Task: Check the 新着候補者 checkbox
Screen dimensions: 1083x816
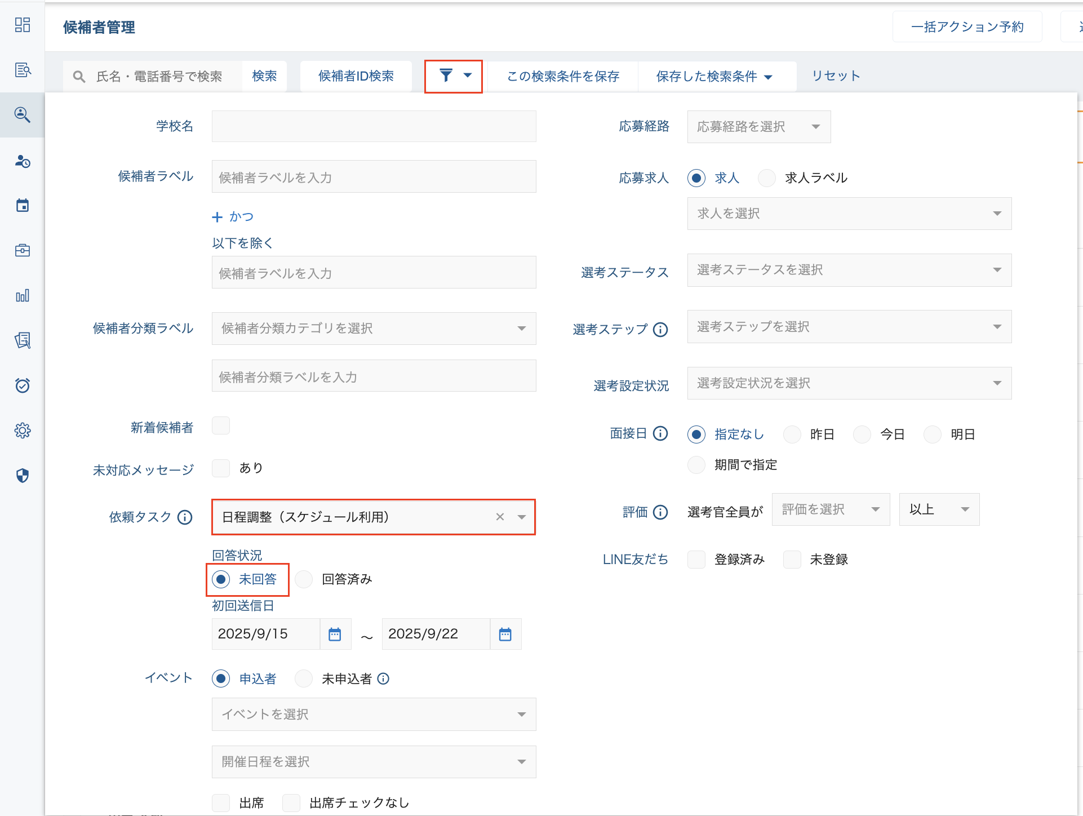Action: tap(221, 425)
